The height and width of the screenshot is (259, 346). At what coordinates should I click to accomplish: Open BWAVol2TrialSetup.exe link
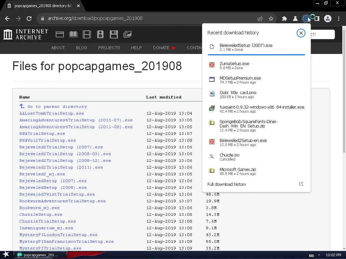48,140
